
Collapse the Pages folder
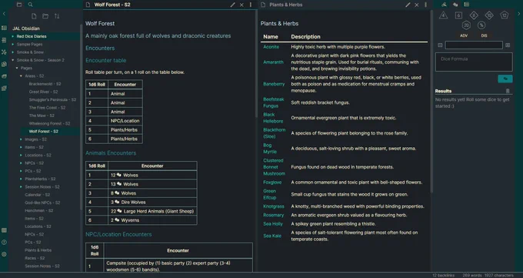(x=17, y=69)
